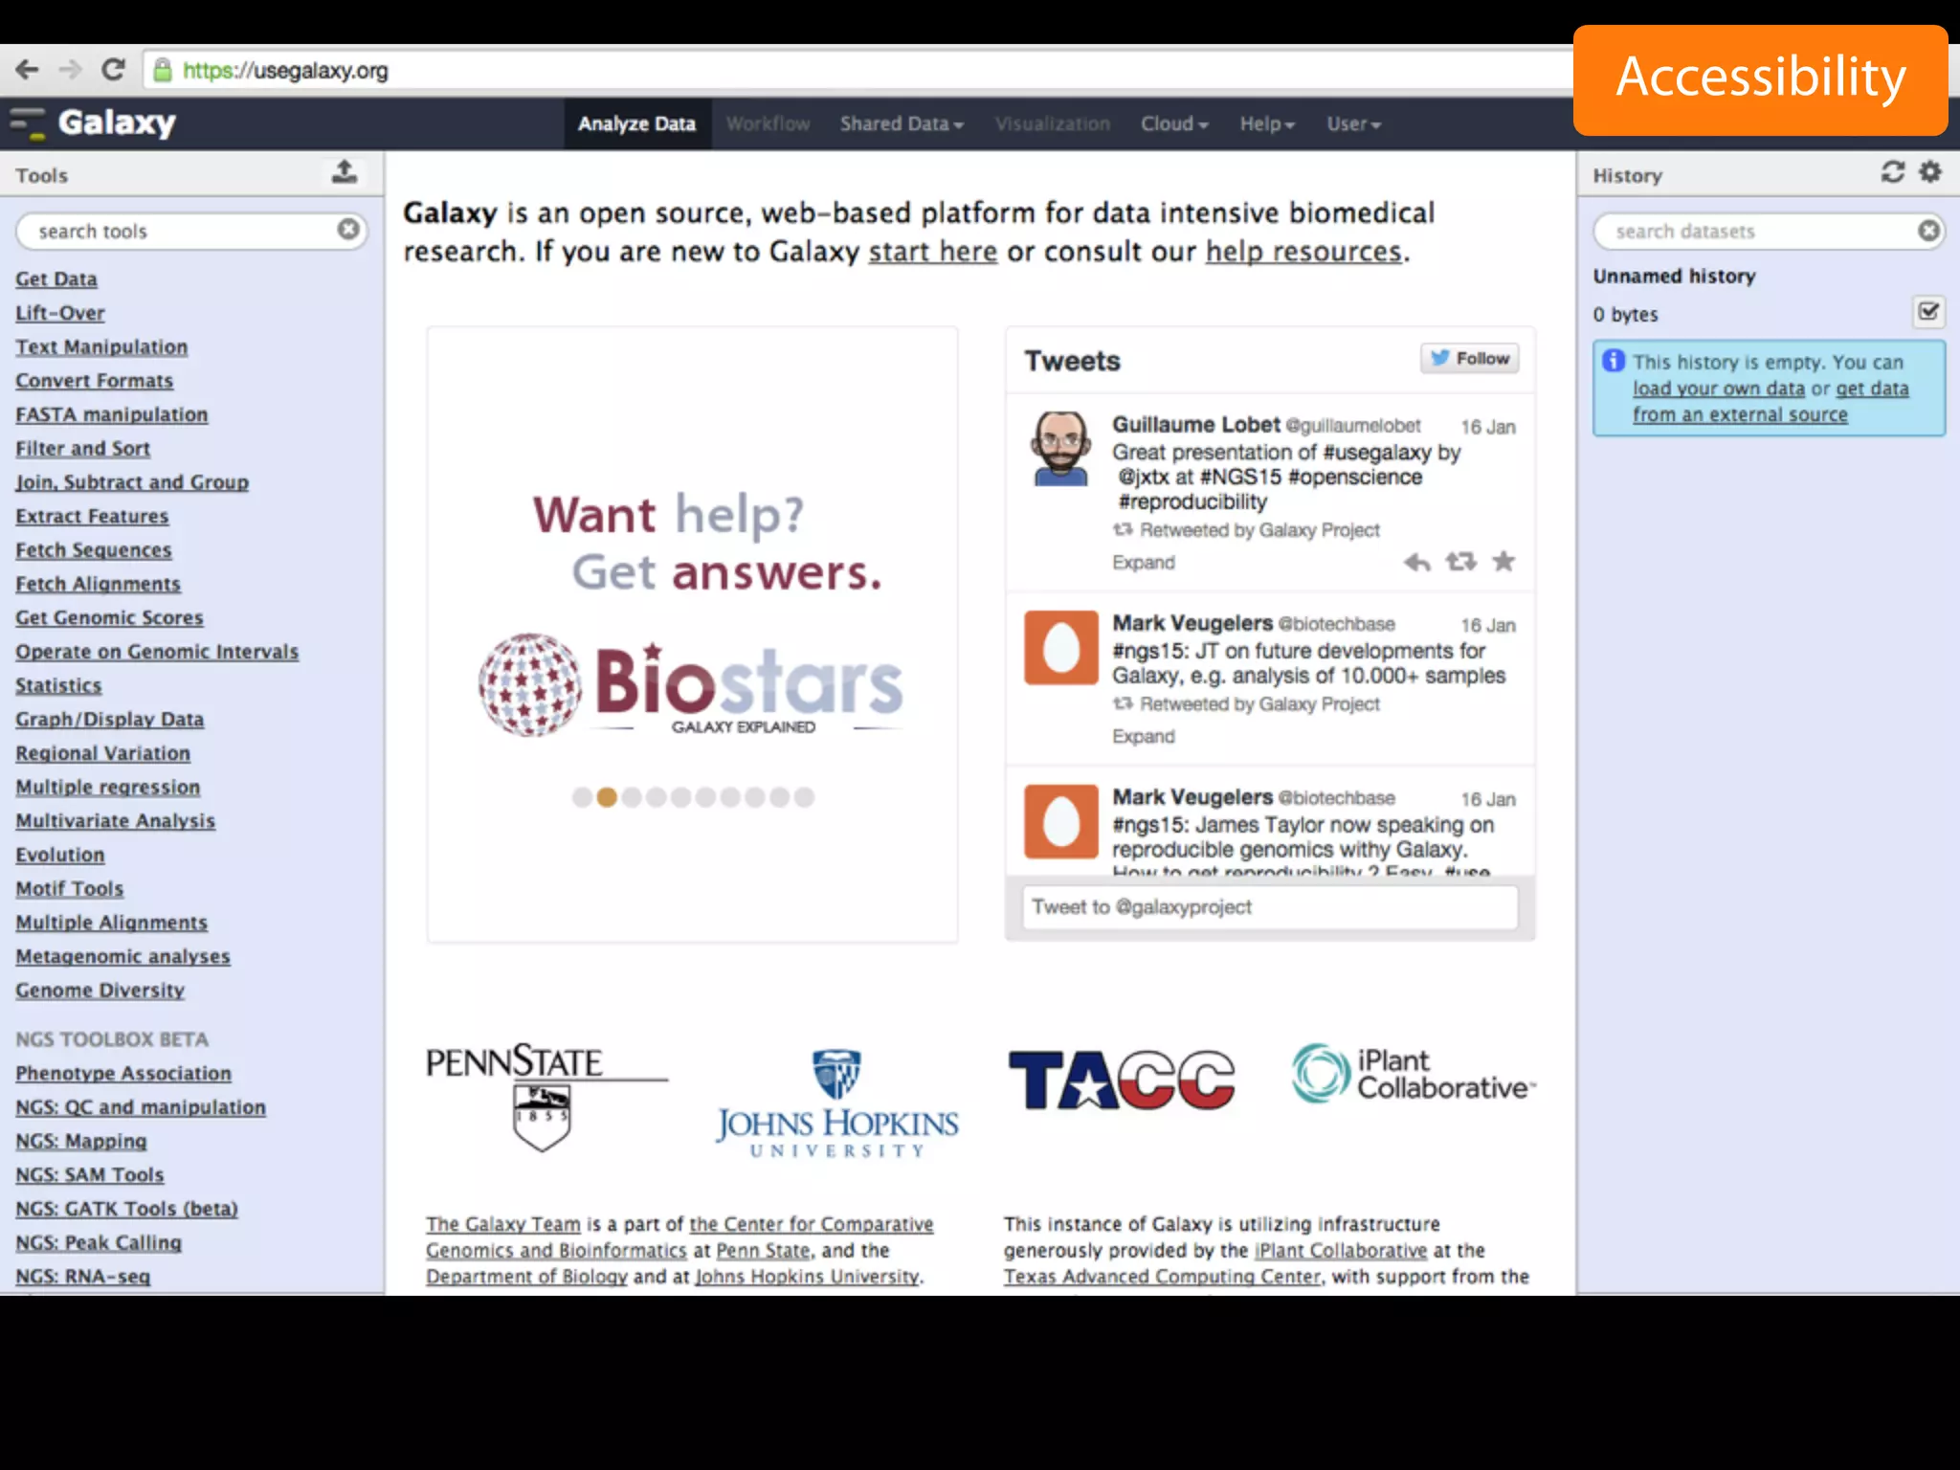Select the last carousel dot indicator
The width and height of the screenshot is (1960, 1470).
tap(804, 797)
